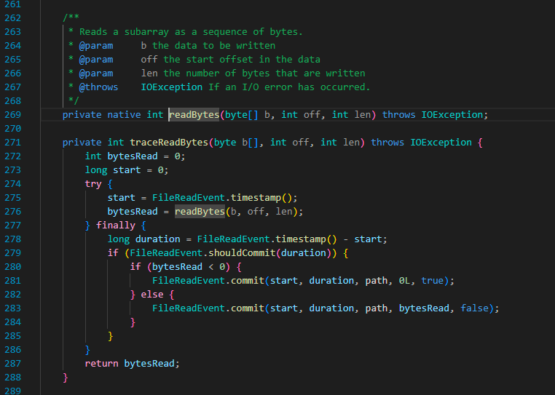The width and height of the screenshot is (555, 395).
Task: Click line number 269 in the gutter
Action: click(12, 115)
